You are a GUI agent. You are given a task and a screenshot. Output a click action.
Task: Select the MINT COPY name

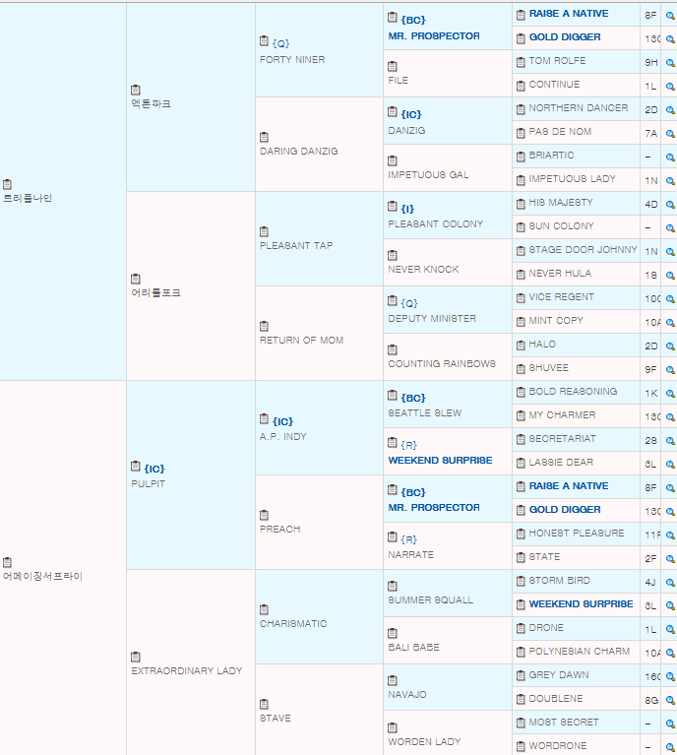click(x=556, y=320)
